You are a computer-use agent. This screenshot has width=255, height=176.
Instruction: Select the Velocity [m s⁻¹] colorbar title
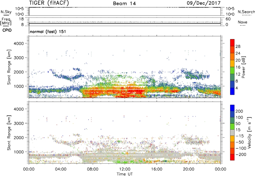[249, 132]
